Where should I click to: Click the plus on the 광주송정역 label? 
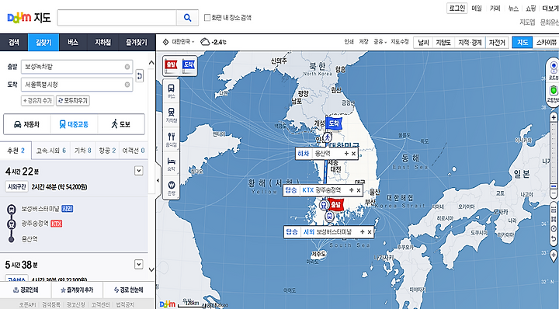[351, 190]
